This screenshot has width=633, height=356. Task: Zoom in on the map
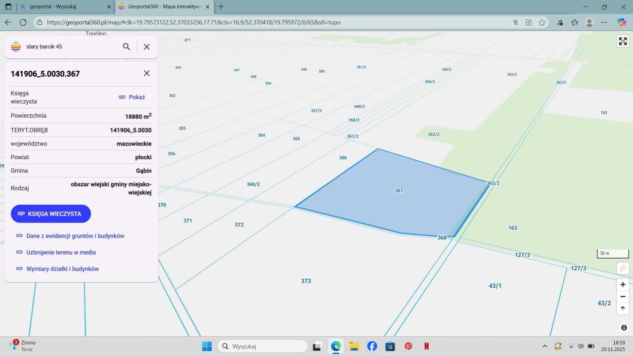click(x=623, y=284)
